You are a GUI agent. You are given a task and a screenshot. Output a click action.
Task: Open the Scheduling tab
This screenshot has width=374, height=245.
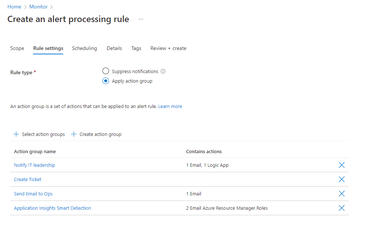coord(84,48)
